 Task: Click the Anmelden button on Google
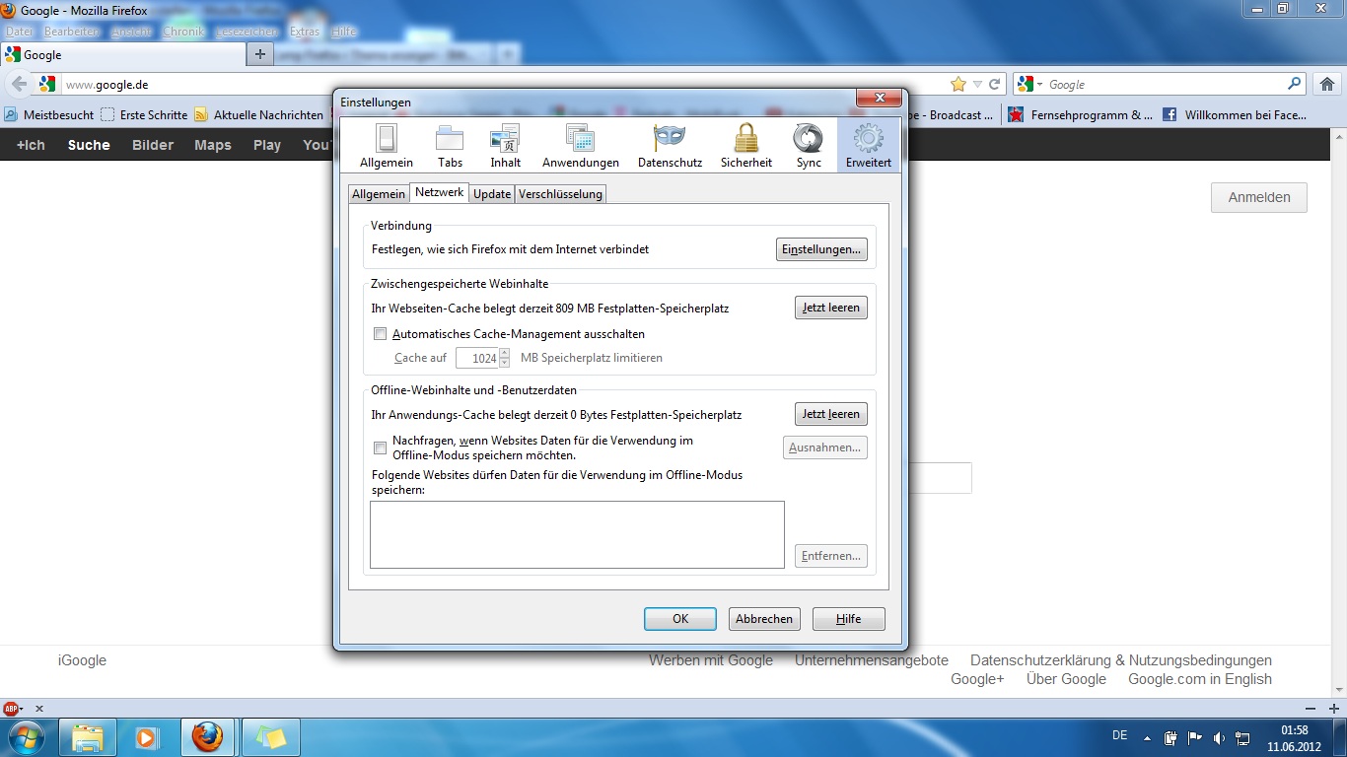[1259, 197]
